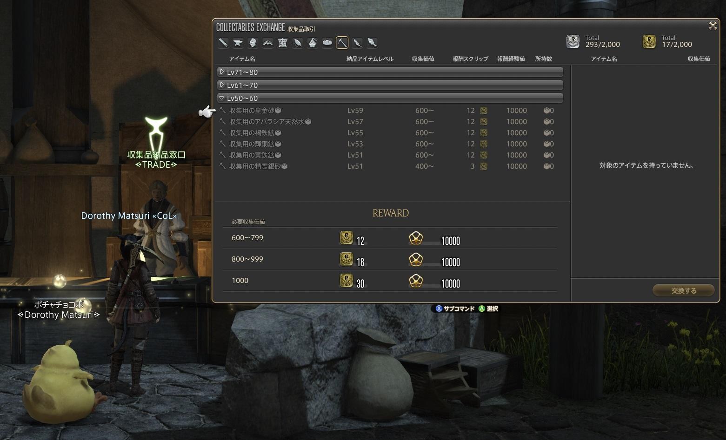Click the experience icon in the 800~999 row

(x=416, y=259)
